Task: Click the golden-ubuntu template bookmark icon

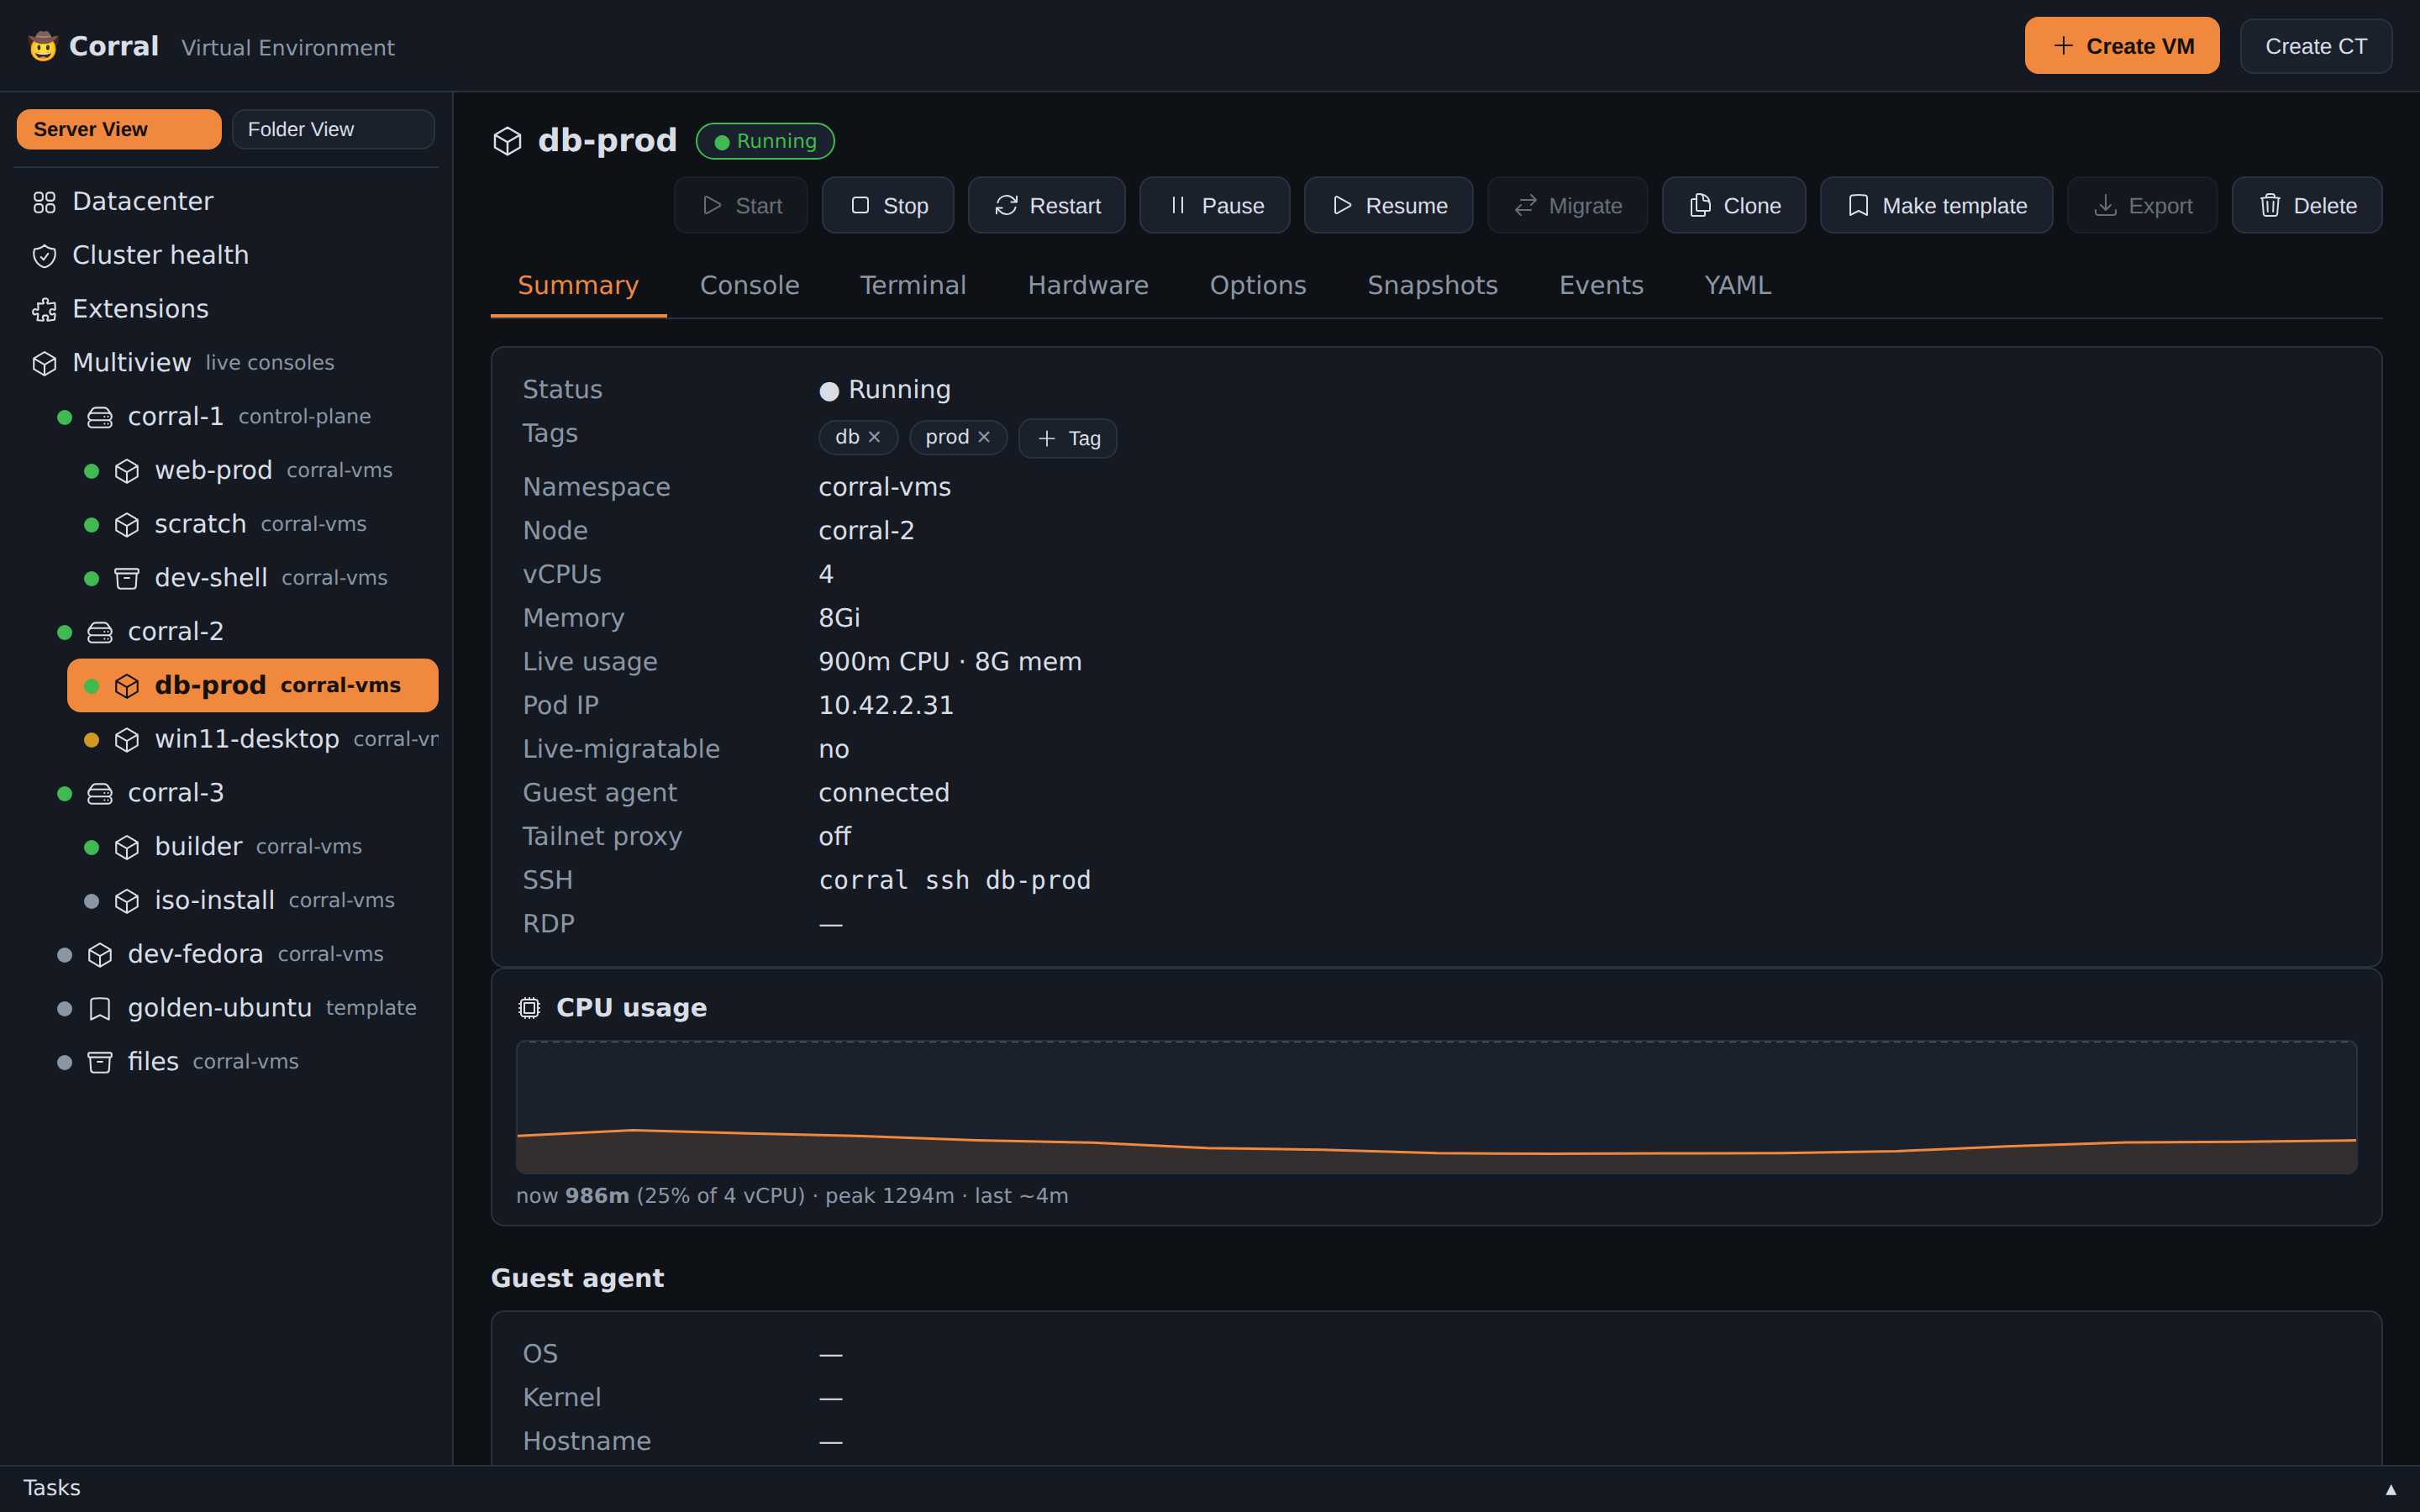Action: 100,1009
